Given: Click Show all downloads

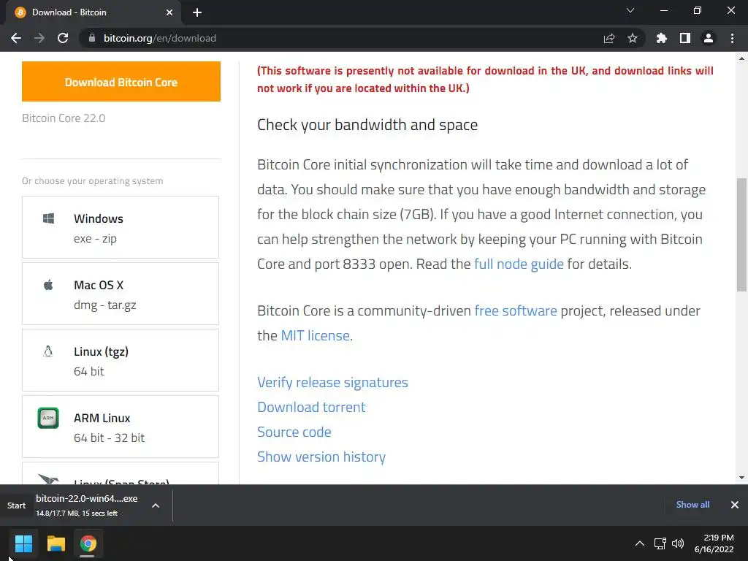Looking at the screenshot, I should 692,504.
